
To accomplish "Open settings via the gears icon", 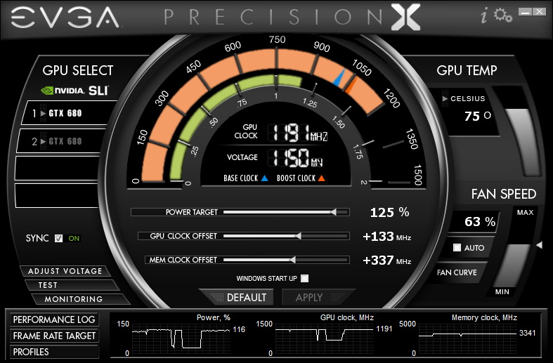I will [x=502, y=14].
